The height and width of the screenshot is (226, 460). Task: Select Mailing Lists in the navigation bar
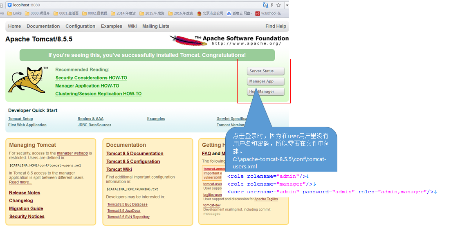[x=155, y=26]
